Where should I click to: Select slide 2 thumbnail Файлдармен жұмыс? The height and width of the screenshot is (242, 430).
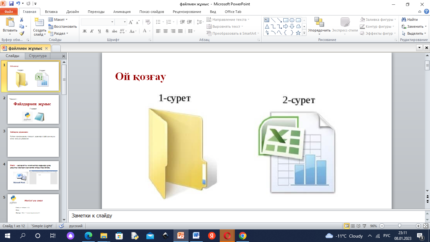pos(33,109)
